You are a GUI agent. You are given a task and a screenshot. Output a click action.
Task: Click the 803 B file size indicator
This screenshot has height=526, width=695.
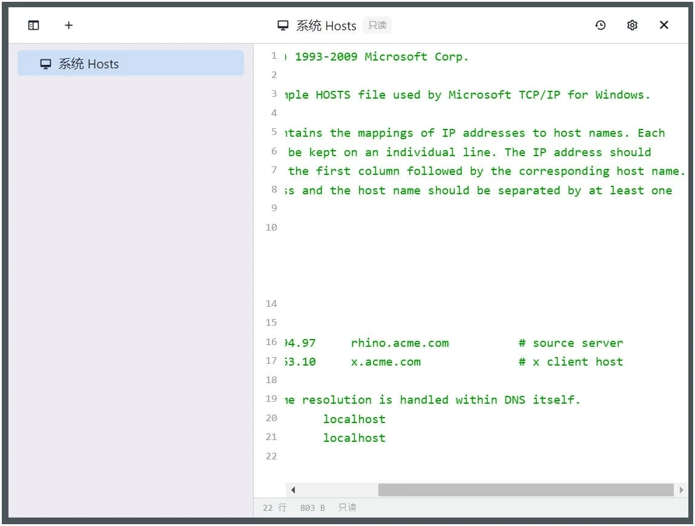(312, 508)
